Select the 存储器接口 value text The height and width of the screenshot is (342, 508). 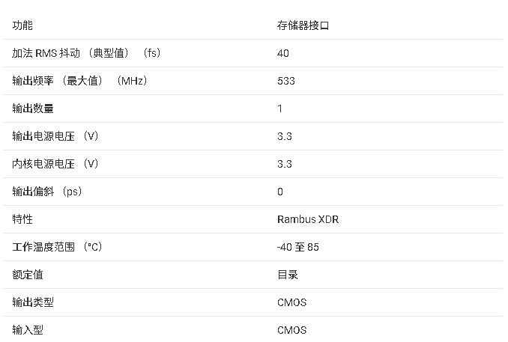click(303, 25)
